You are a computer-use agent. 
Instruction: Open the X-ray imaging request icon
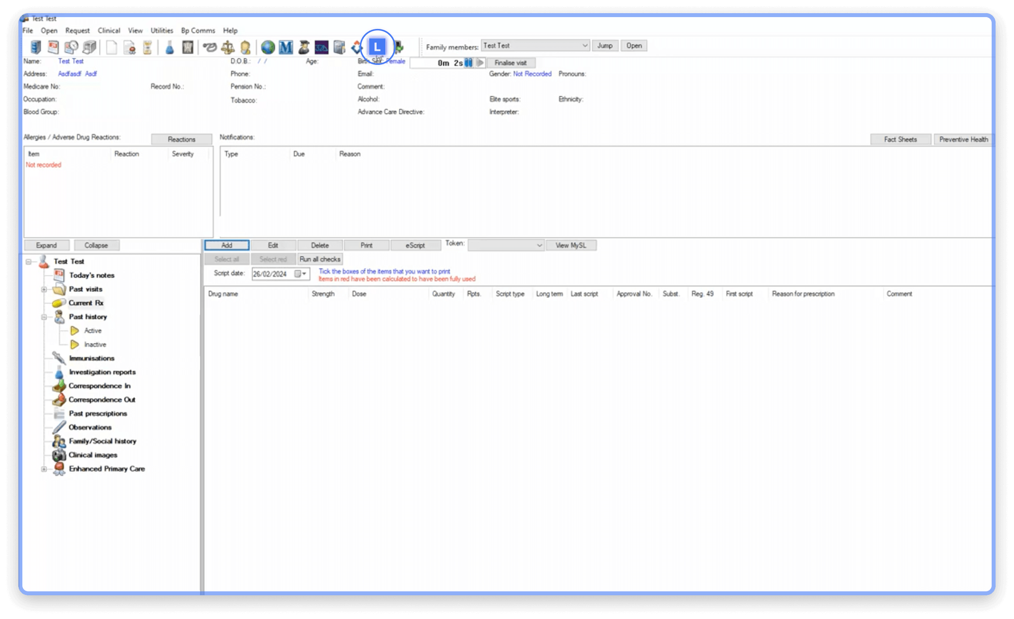point(188,47)
